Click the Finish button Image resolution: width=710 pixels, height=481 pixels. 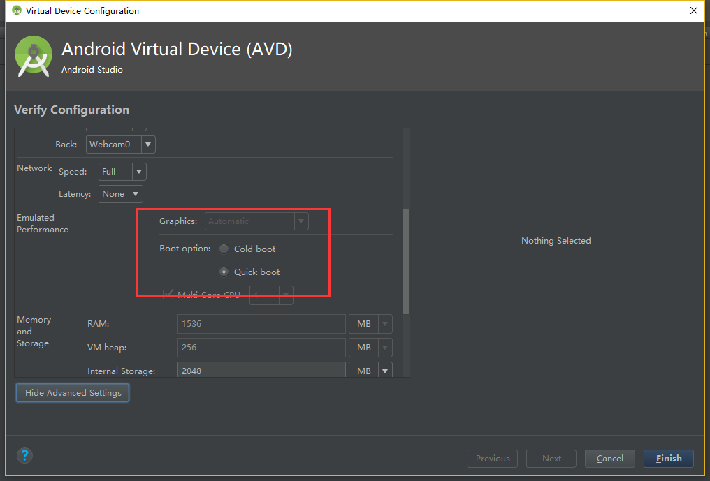(668, 459)
